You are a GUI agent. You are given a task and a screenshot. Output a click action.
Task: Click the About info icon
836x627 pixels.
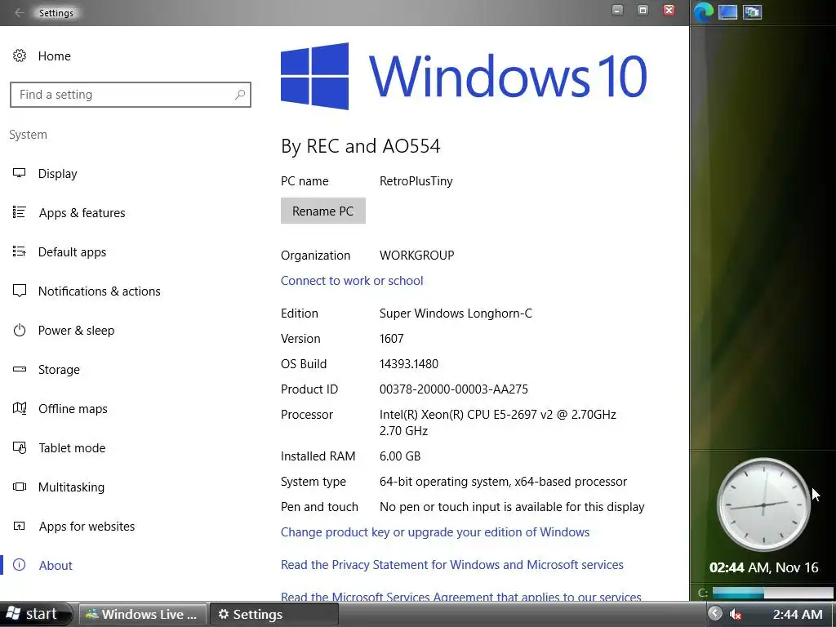coord(20,565)
